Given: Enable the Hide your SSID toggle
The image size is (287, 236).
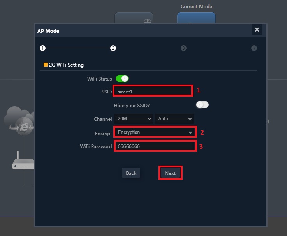Looking at the screenshot, I should tap(202, 105).
